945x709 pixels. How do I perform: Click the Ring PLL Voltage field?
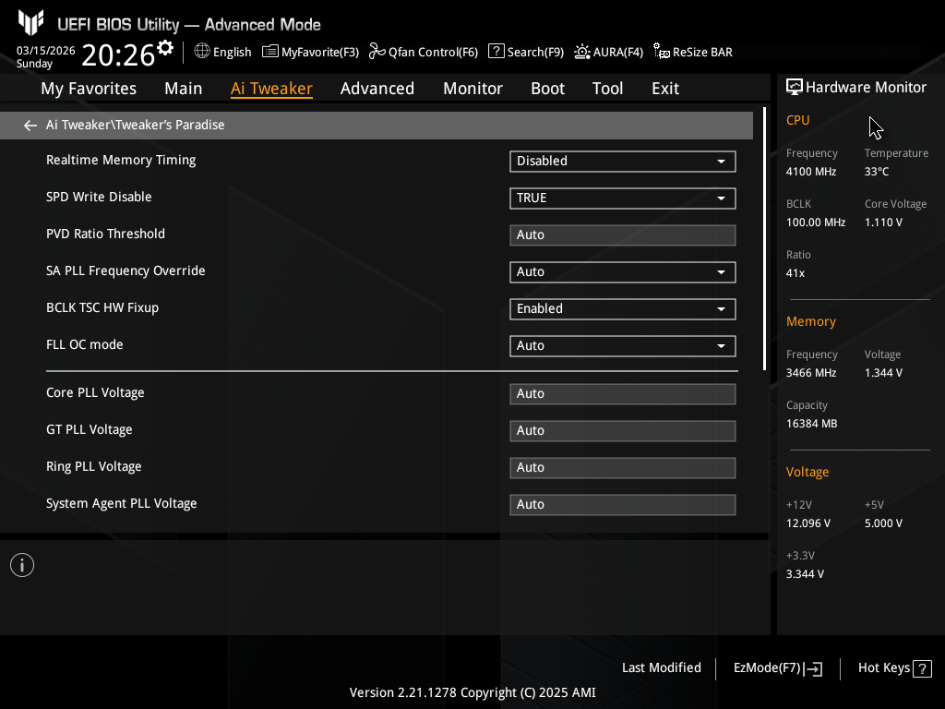[623, 468]
